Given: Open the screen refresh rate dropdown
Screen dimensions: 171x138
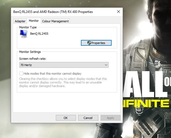Looking at the screenshot, I should point(64,65).
